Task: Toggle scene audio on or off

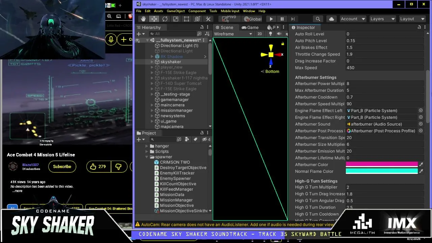Action: pyautogui.click(x=279, y=34)
